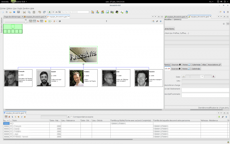Open the fr language indicator in top bar
Image resolution: width=230 pixels, height=144 pixels.
point(211,2)
